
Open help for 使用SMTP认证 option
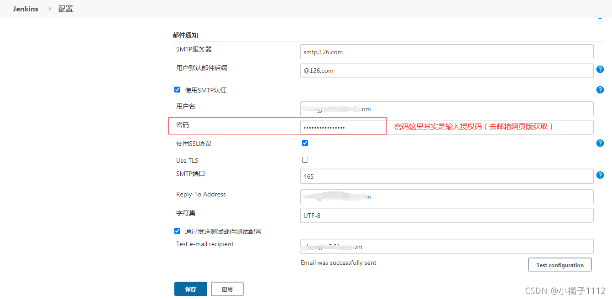point(600,90)
